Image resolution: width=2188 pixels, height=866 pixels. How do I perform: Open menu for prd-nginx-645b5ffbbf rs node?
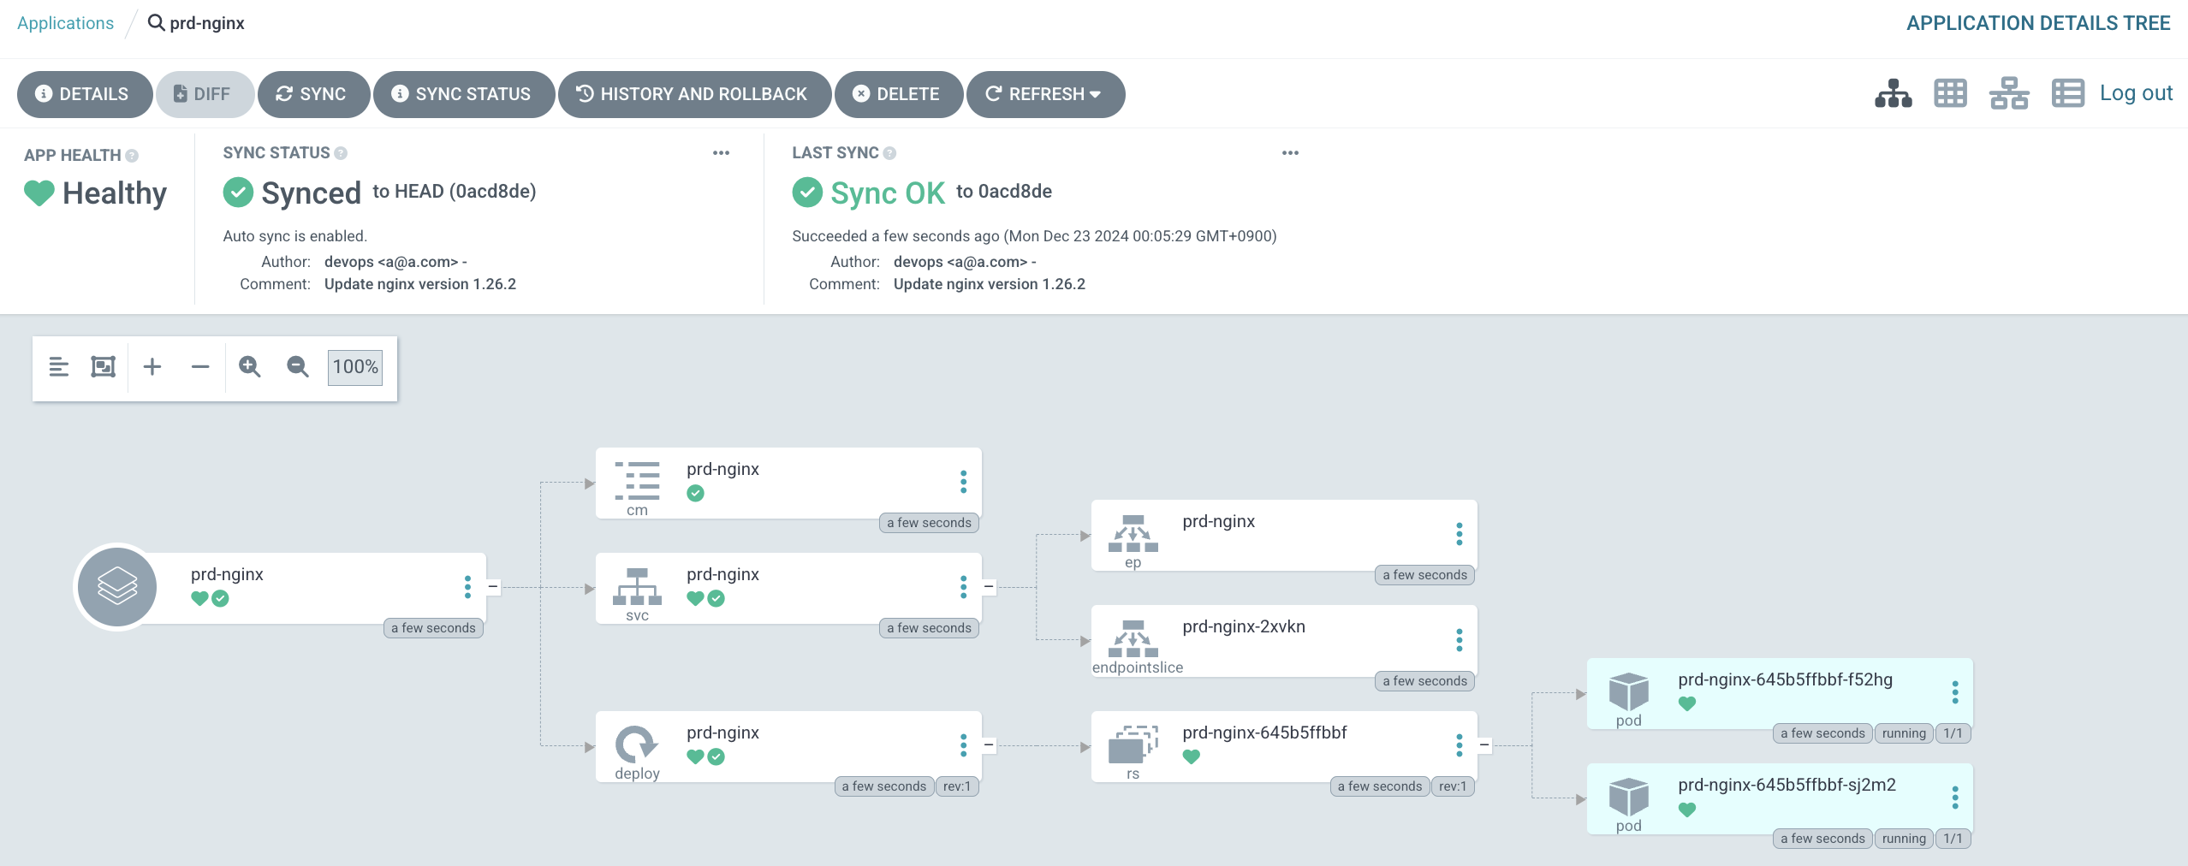pyautogui.click(x=1459, y=745)
